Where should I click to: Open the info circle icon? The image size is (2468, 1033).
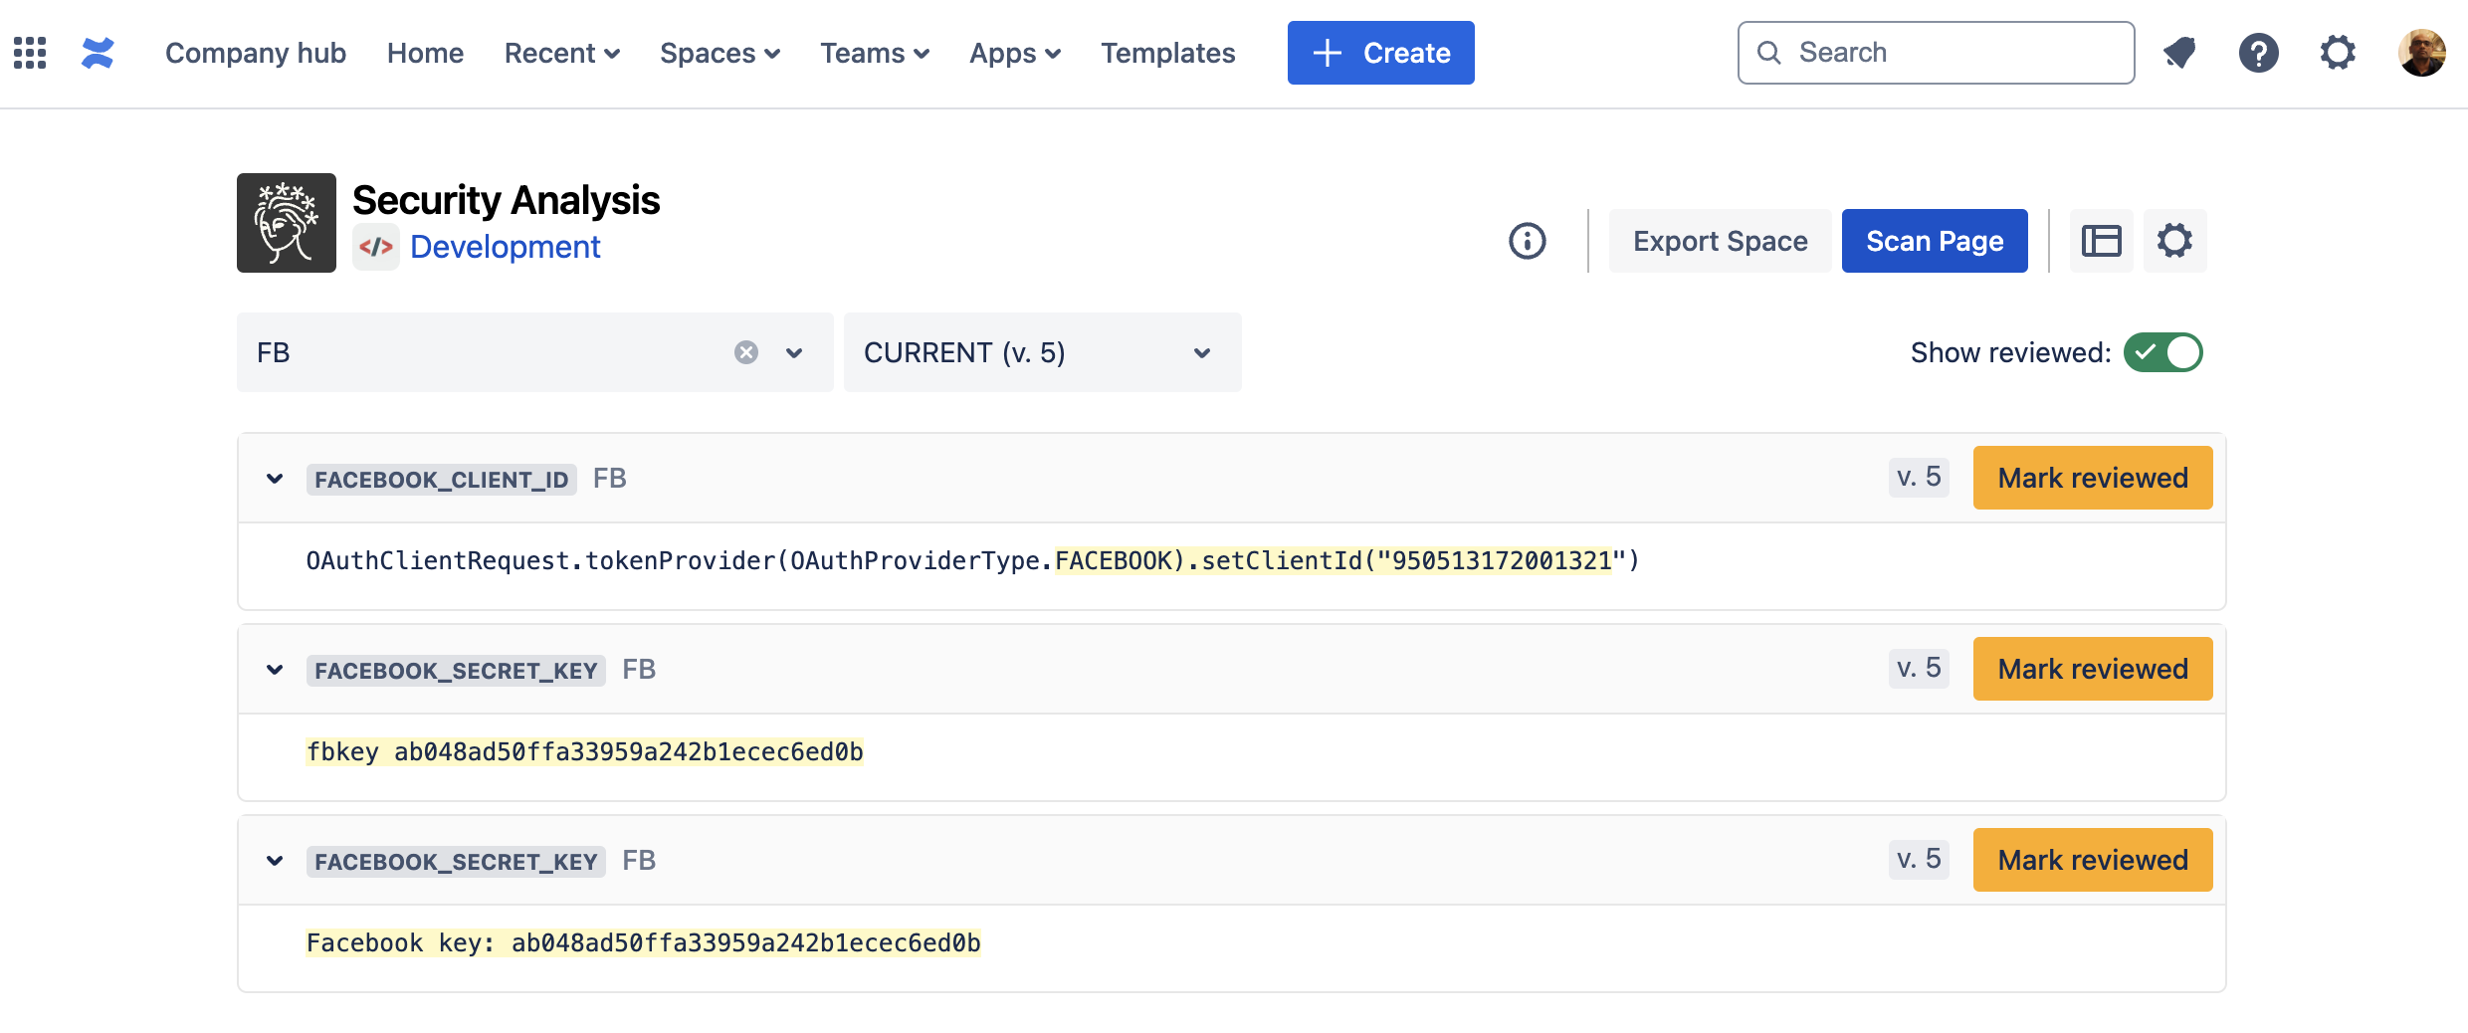1528,241
